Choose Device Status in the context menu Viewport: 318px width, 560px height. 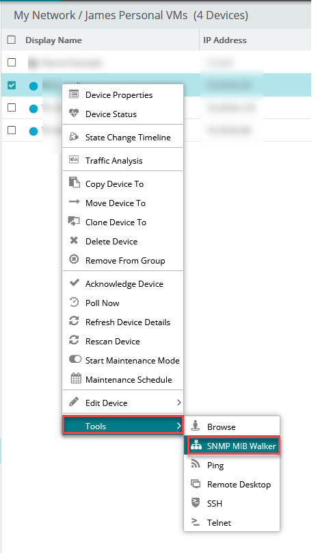(x=123, y=114)
